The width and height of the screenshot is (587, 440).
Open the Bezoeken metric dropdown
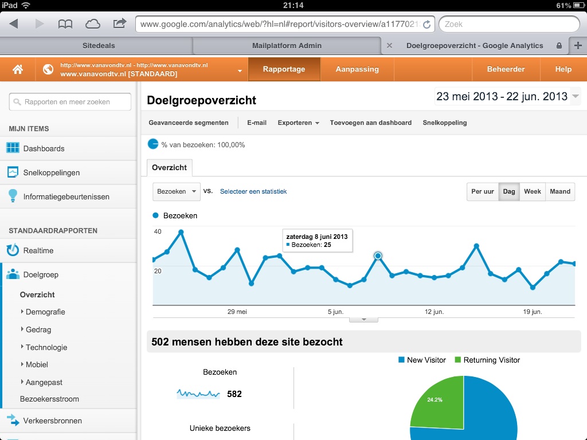coord(177,191)
